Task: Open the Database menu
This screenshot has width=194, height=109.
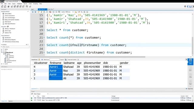Action: pyautogui.click(x=19, y=4)
